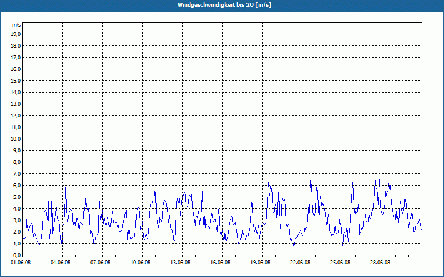Select the 04.06.08 date label

pyautogui.click(x=62, y=263)
